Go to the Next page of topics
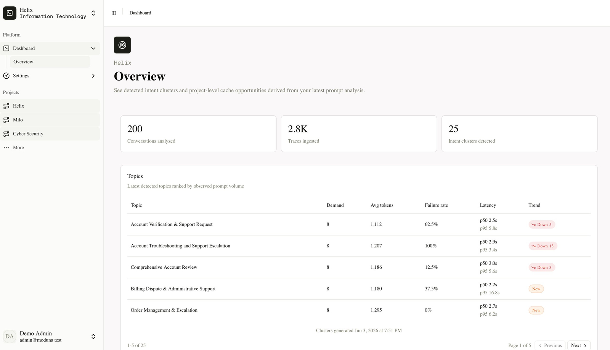Viewport: 610px width, 350px height. [x=579, y=345]
